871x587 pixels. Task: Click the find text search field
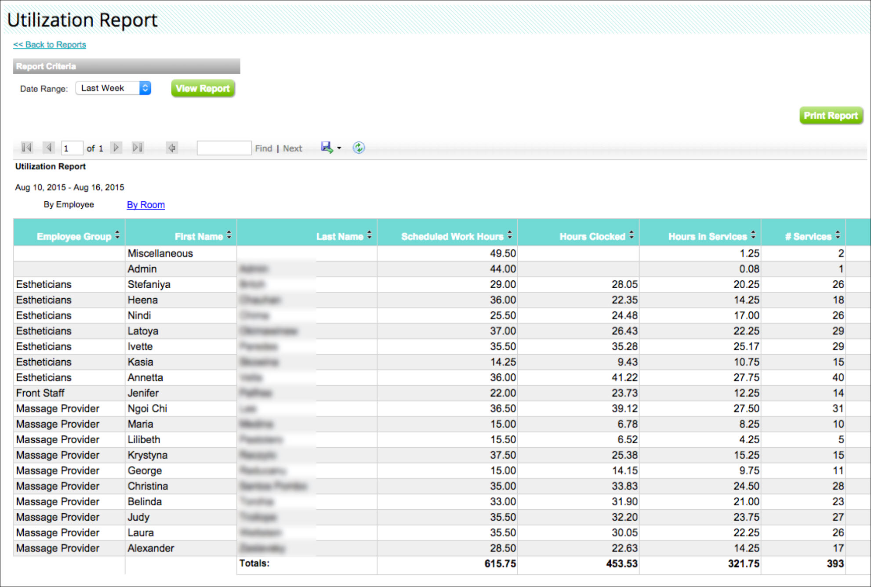click(x=224, y=148)
